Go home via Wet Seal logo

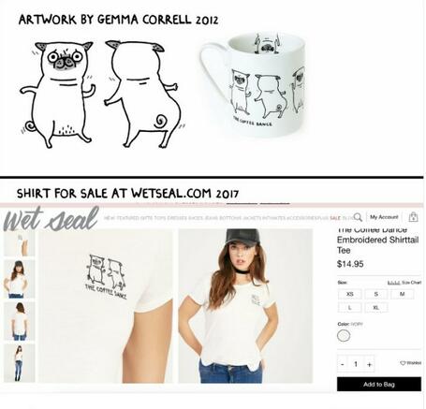click(51, 219)
